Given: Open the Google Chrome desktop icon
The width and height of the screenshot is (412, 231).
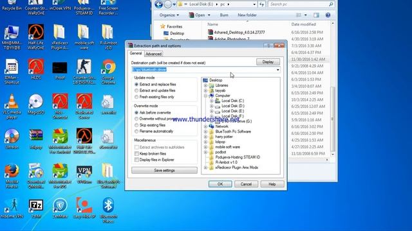Looking at the screenshot, I should click(109, 71).
